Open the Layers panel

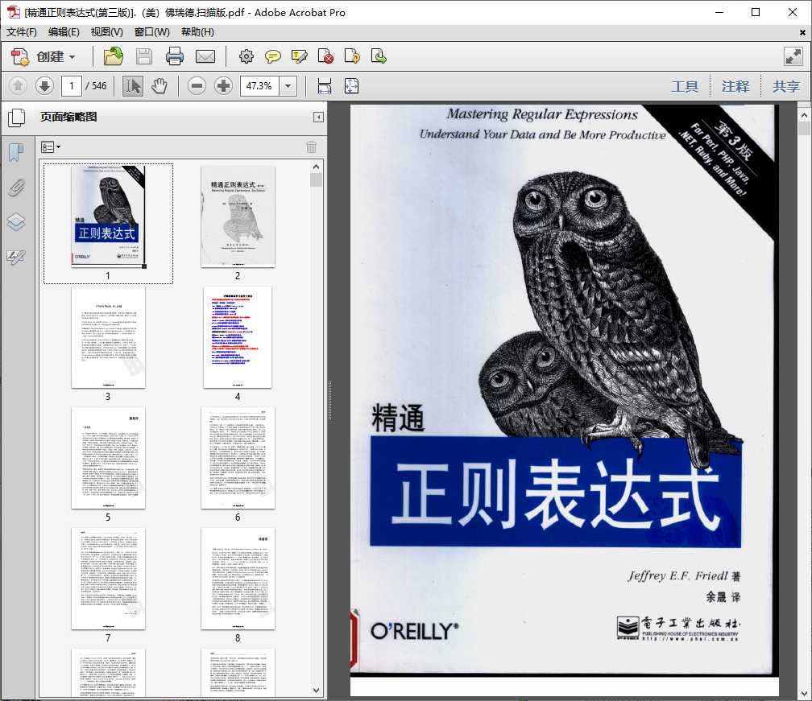pos(17,221)
